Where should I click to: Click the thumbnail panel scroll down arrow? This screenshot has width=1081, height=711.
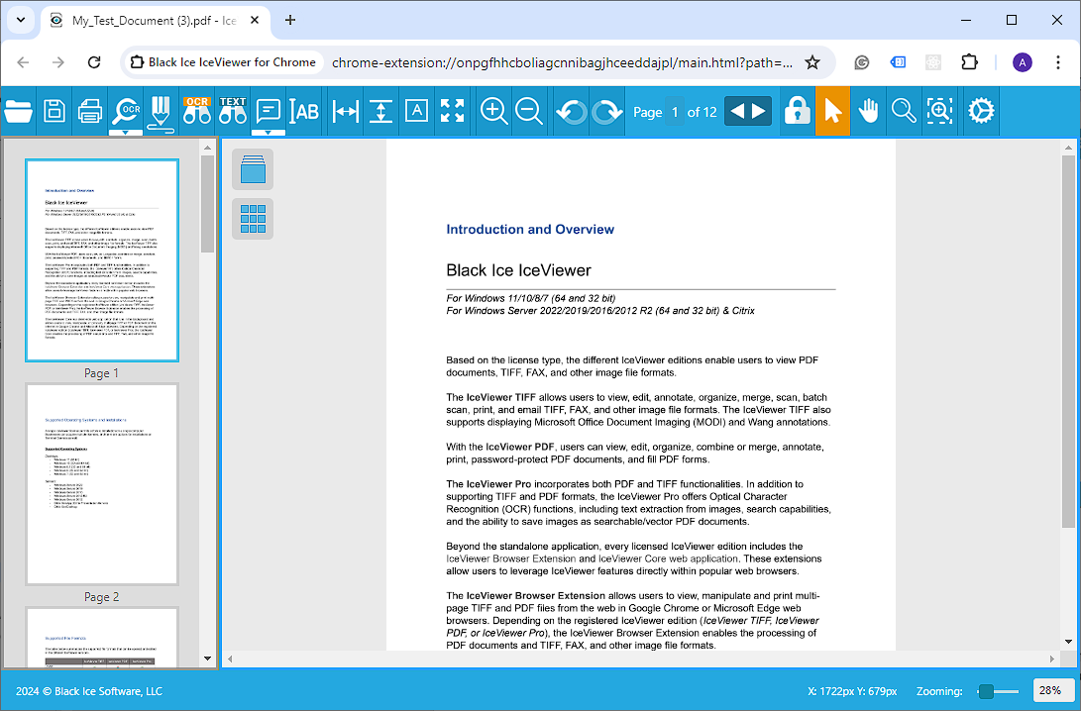click(x=207, y=659)
